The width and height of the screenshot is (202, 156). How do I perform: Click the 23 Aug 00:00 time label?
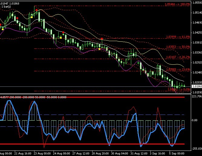coord(42,154)
